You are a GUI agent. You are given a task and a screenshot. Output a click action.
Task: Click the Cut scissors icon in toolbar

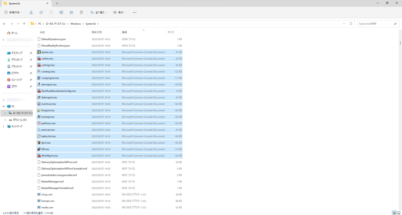click(x=31, y=12)
